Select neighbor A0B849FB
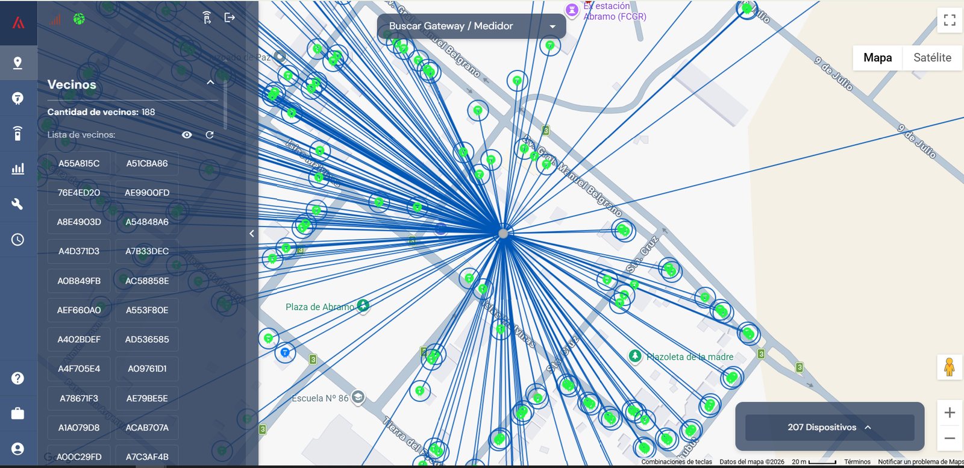This screenshot has width=964, height=468. (79, 281)
